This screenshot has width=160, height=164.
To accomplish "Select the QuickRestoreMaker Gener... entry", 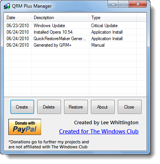I will click(75, 39).
